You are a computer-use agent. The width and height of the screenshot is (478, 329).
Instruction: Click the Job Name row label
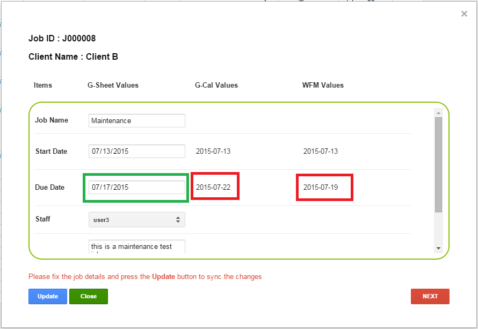tap(52, 120)
